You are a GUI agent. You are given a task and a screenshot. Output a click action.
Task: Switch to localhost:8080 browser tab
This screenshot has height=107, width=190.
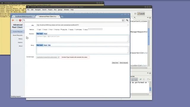click(23, 17)
